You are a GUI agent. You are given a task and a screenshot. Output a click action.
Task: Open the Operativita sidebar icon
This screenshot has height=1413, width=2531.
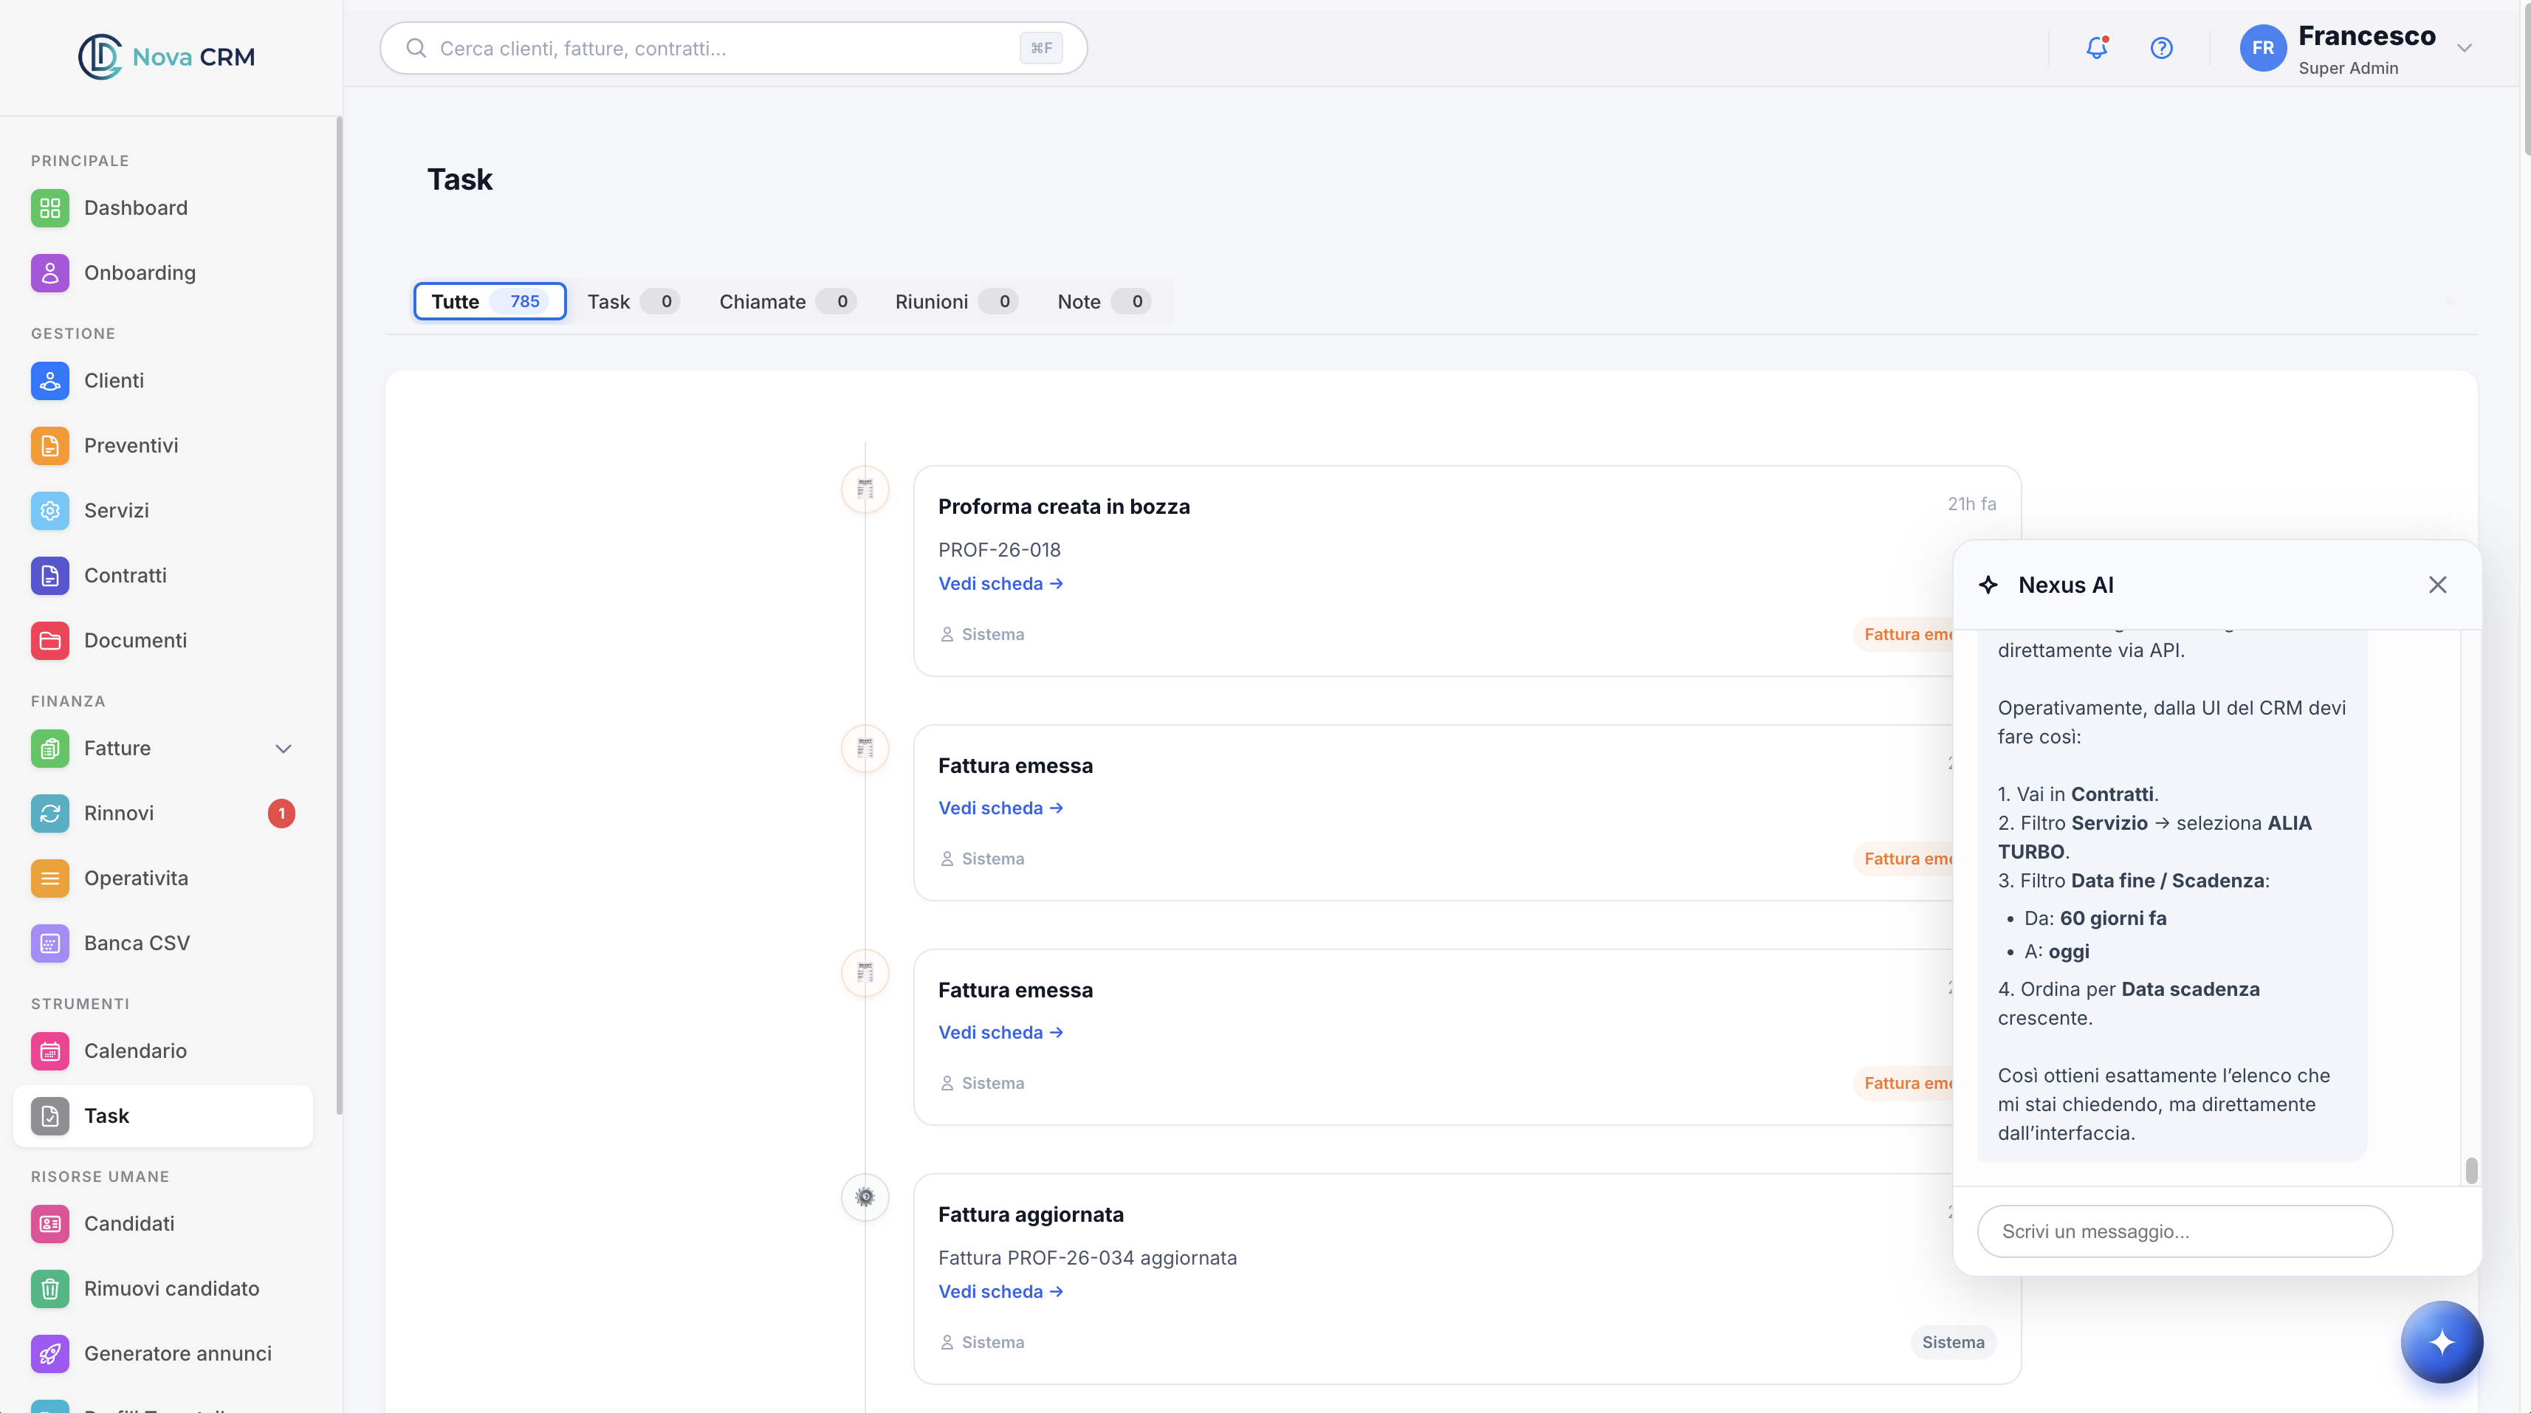(x=50, y=878)
